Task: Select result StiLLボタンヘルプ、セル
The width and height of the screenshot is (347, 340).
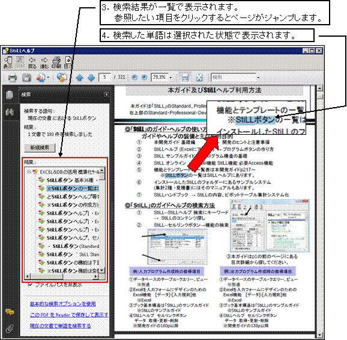Action: click(x=68, y=238)
